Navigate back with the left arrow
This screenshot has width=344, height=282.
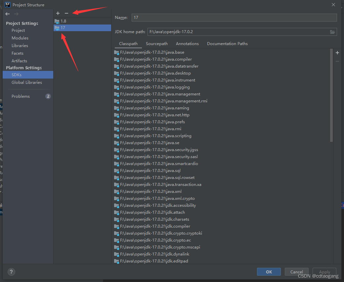point(8,14)
